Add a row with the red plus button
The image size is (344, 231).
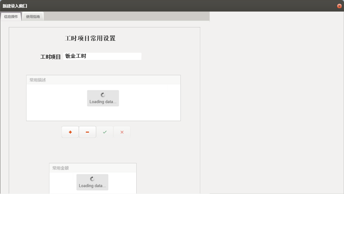click(x=70, y=132)
